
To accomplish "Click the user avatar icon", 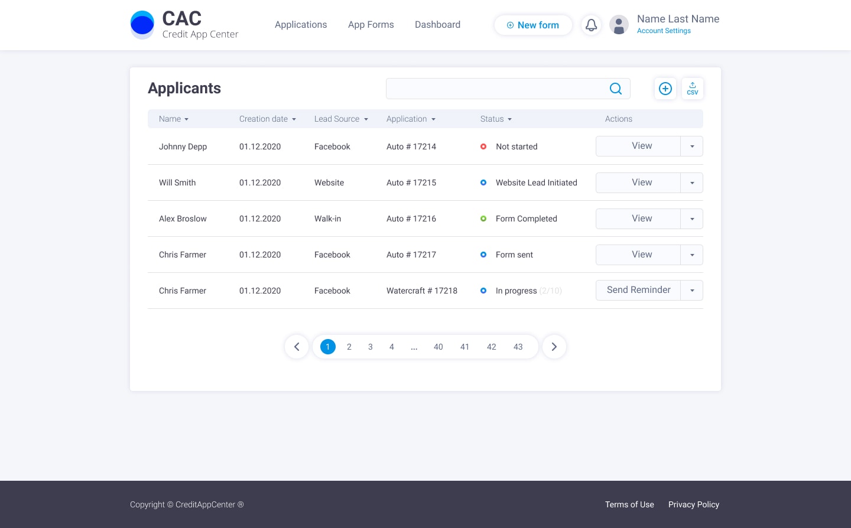I will point(619,25).
